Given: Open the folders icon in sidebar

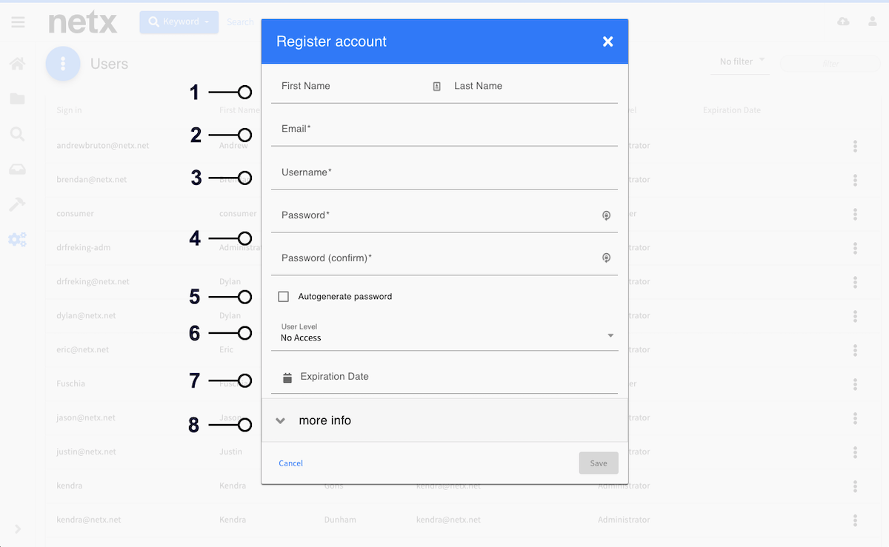Looking at the screenshot, I should (17, 98).
